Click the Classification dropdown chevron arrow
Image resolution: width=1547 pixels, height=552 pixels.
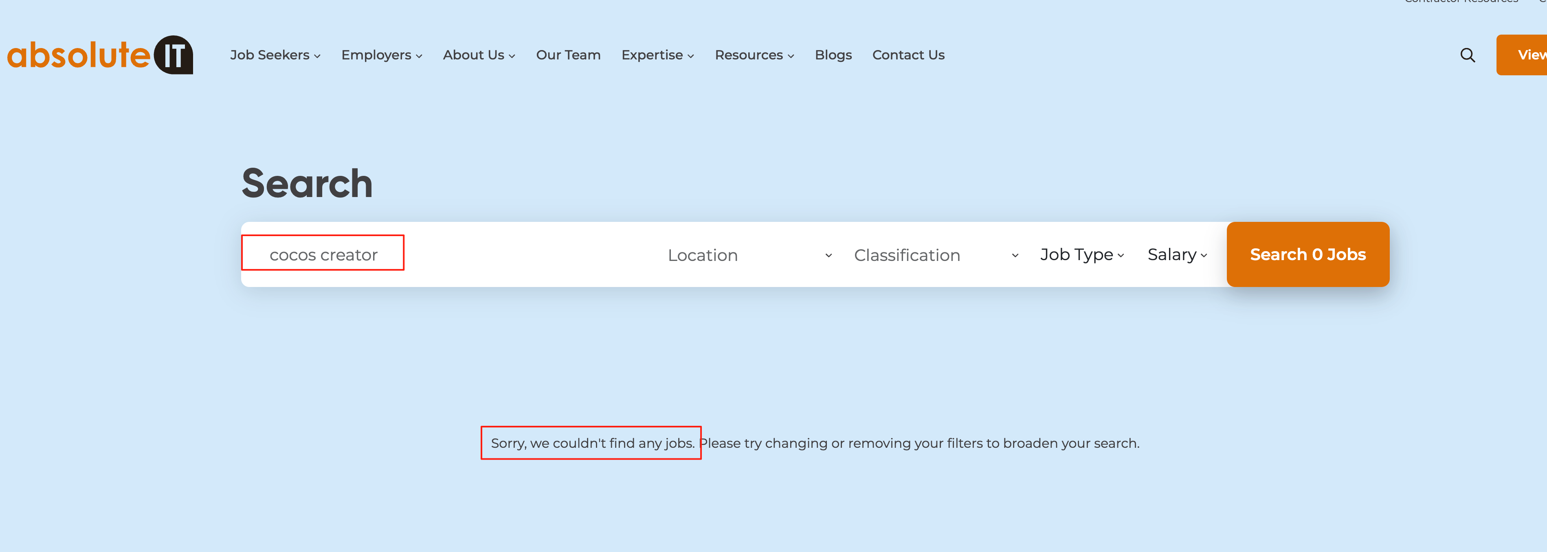tap(1015, 255)
